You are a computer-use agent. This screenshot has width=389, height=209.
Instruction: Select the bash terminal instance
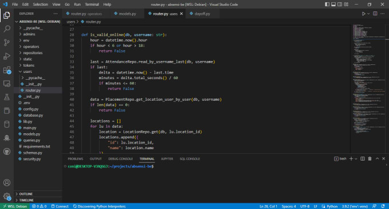point(340,159)
